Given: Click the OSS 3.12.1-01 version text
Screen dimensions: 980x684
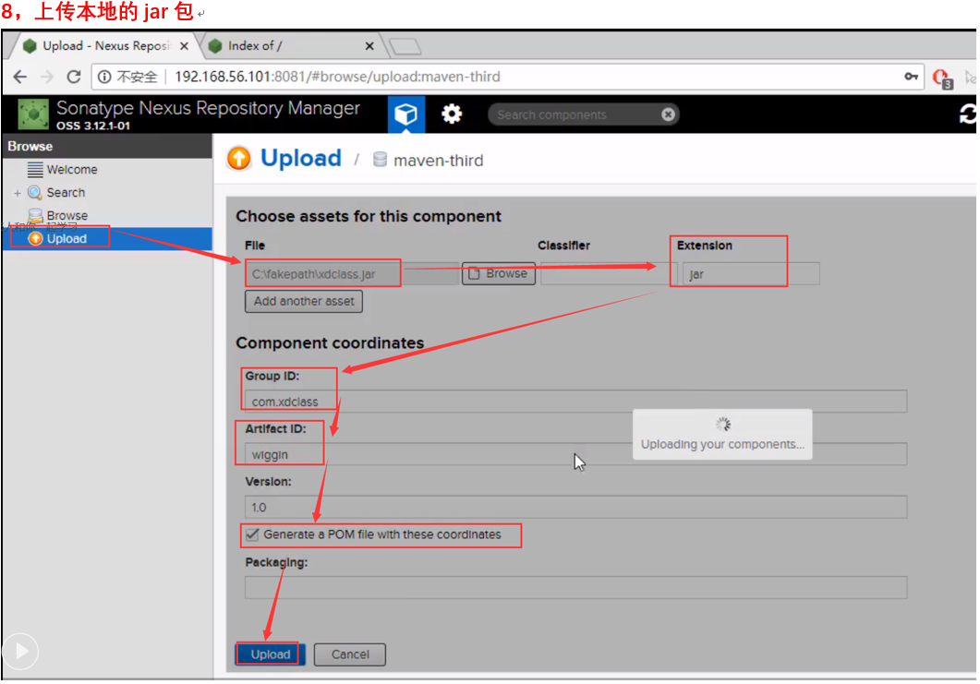Looking at the screenshot, I should 93,126.
